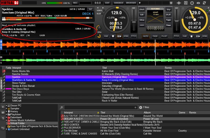Click the eye icon in the top bar

[x=198, y=3]
